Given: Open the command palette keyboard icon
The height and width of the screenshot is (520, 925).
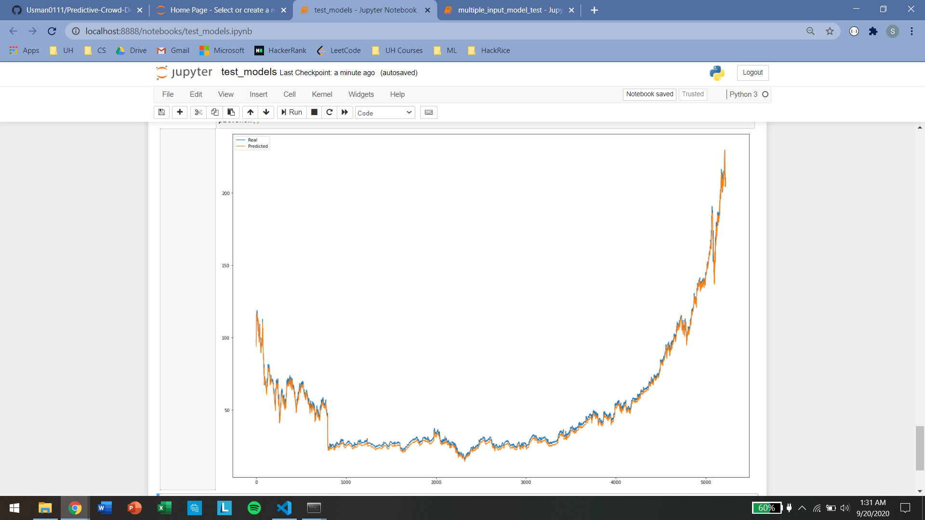Looking at the screenshot, I should [x=428, y=112].
